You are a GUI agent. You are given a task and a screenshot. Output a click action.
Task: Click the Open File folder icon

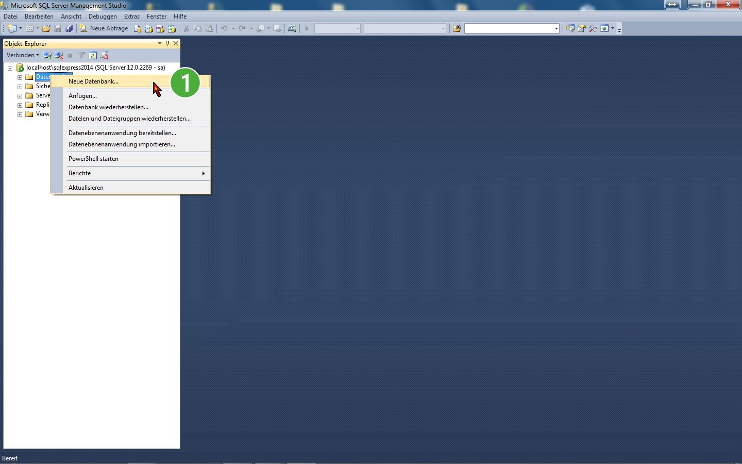46,28
